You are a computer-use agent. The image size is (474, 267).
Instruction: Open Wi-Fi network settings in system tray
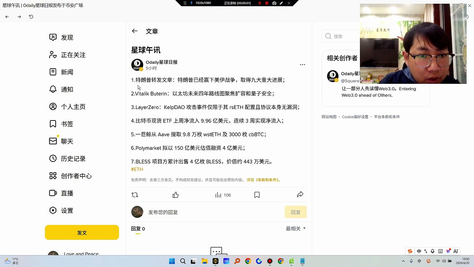click(x=438, y=261)
